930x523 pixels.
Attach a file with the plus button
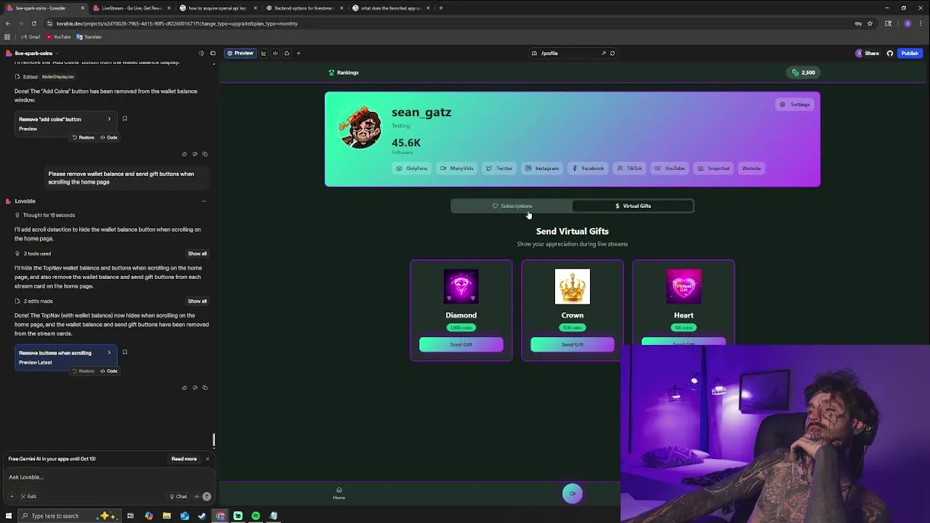[12, 496]
